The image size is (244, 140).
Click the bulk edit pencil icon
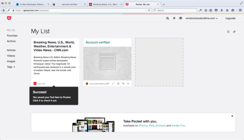234,32
